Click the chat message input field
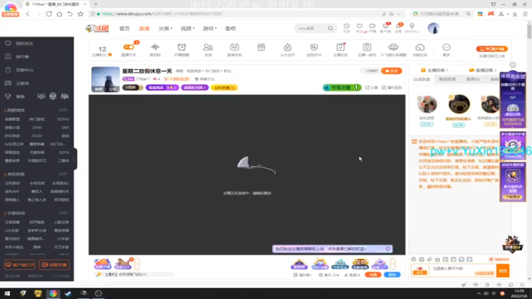Image resolution: width=532 pixels, height=299 pixels. [x=462, y=270]
